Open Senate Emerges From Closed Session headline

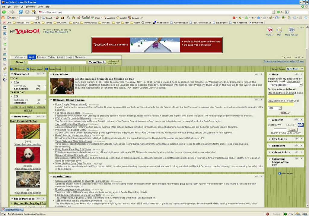104,79
